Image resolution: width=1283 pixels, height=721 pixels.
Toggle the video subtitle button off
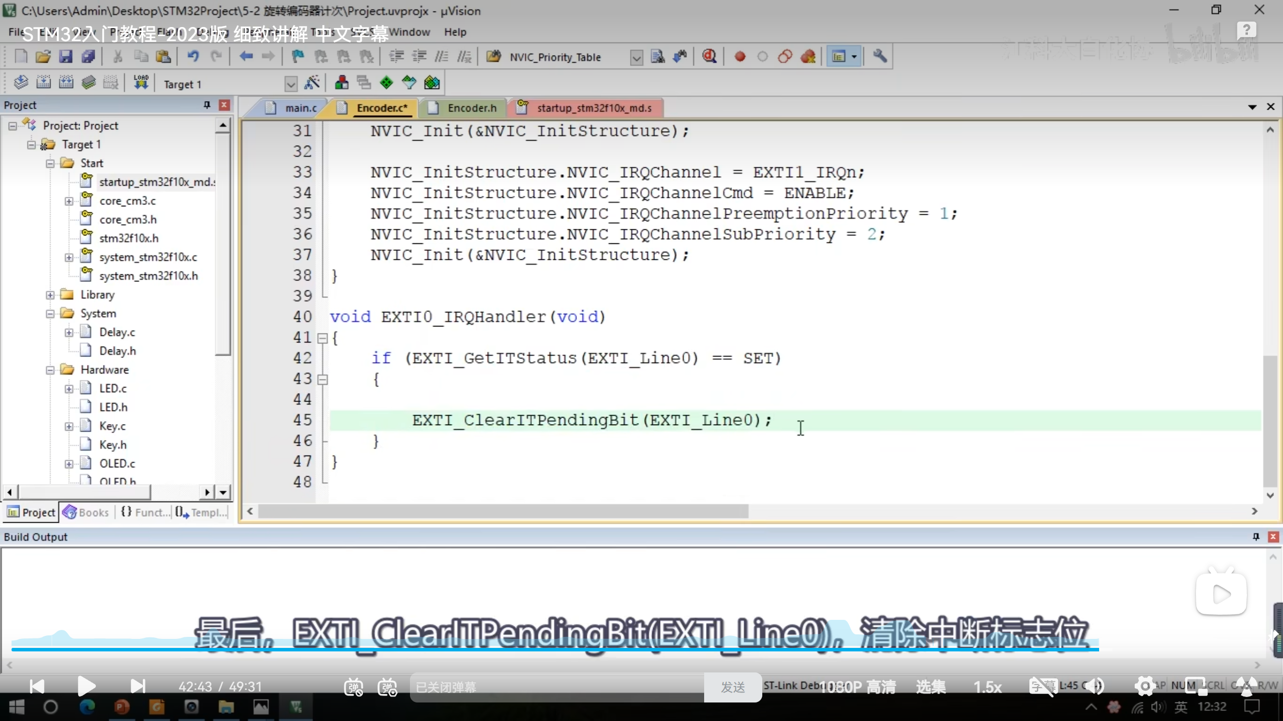(1042, 686)
